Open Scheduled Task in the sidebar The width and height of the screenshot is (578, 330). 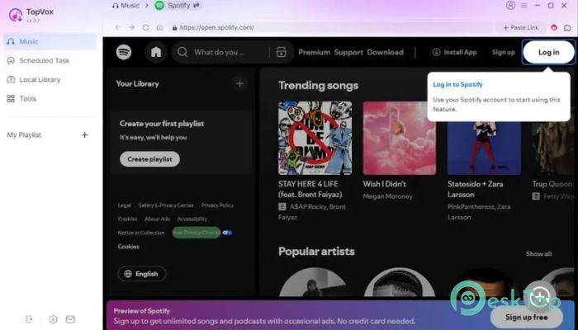pos(50,60)
